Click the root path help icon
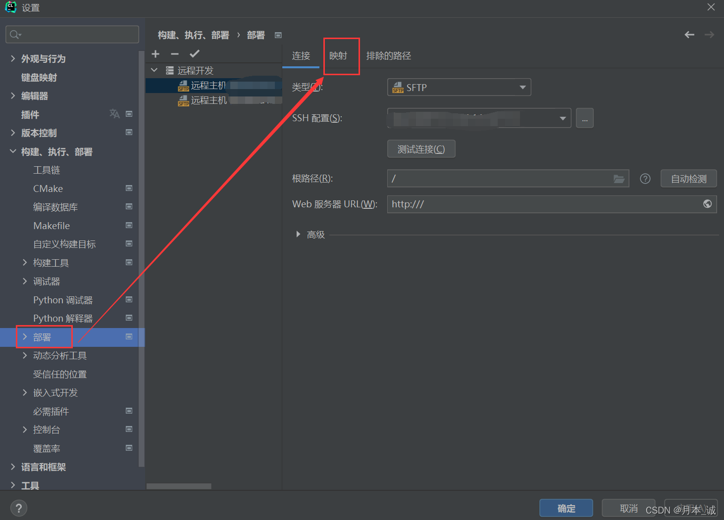The image size is (724, 520). point(645,179)
